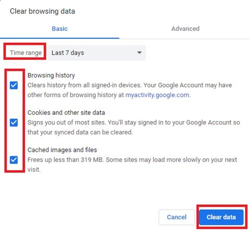The width and height of the screenshot is (249, 233).
Task: Open the myactivity.google.com link
Action: (157, 95)
